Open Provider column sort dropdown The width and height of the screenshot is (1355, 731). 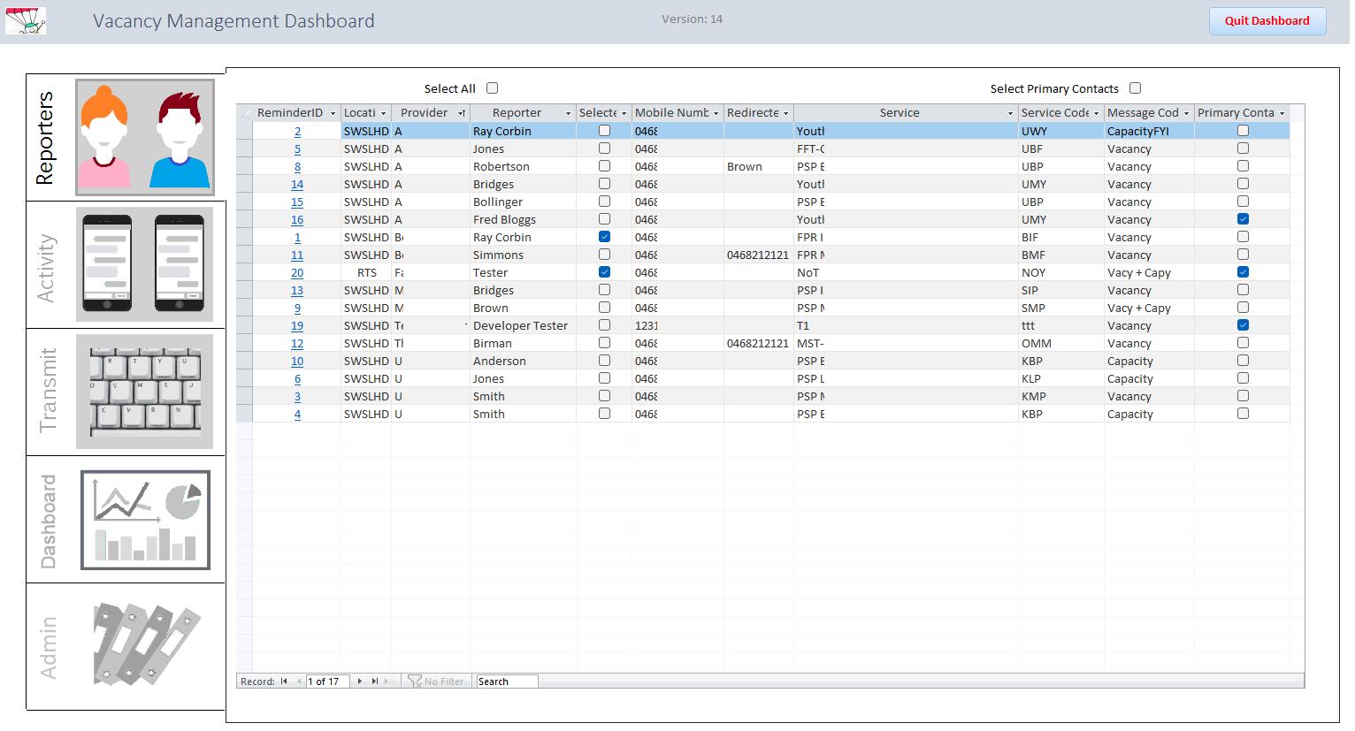462,113
